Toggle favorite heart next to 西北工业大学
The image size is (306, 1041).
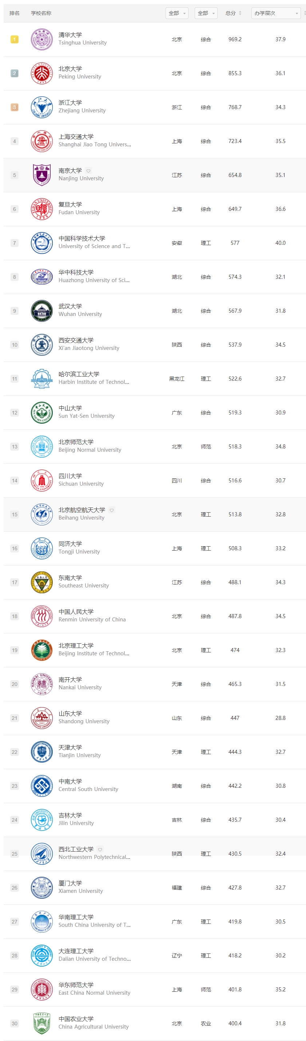(x=100, y=849)
